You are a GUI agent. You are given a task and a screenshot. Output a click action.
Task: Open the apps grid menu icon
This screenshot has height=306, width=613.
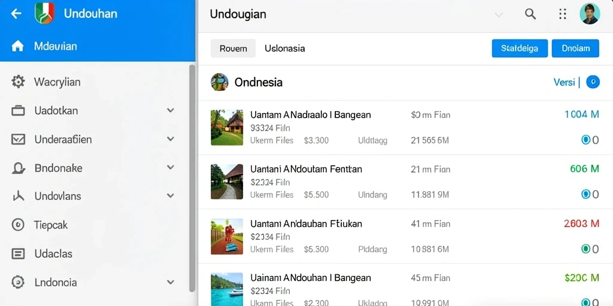tap(563, 14)
